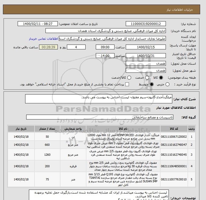Click the countdown timer 00:28:39
The width and height of the screenshot is (206, 200).
(x=48, y=47)
